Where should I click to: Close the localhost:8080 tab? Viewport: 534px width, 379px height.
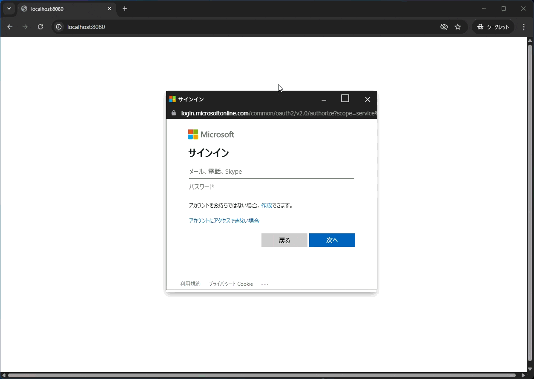pyautogui.click(x=109, y=9)
